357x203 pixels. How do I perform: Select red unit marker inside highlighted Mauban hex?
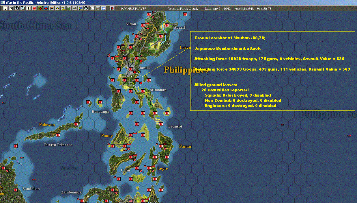tap(141, 83)
